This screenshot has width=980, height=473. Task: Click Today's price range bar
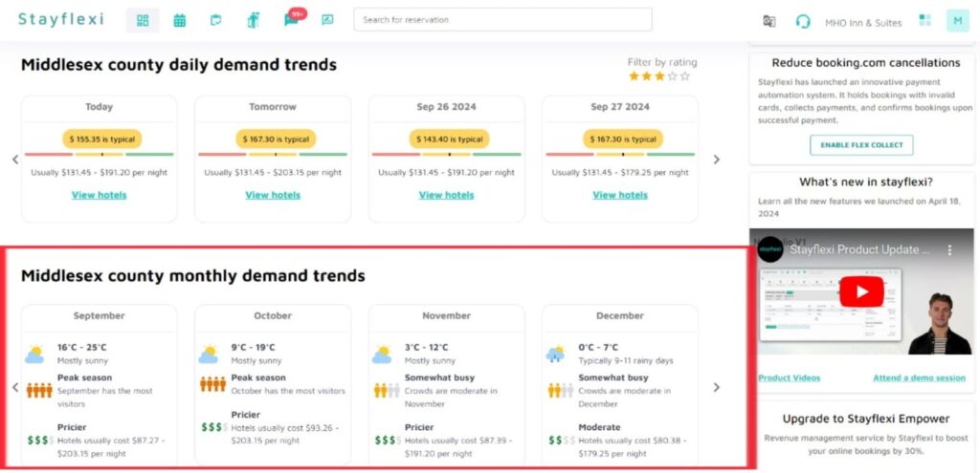[x=99, y=155]
